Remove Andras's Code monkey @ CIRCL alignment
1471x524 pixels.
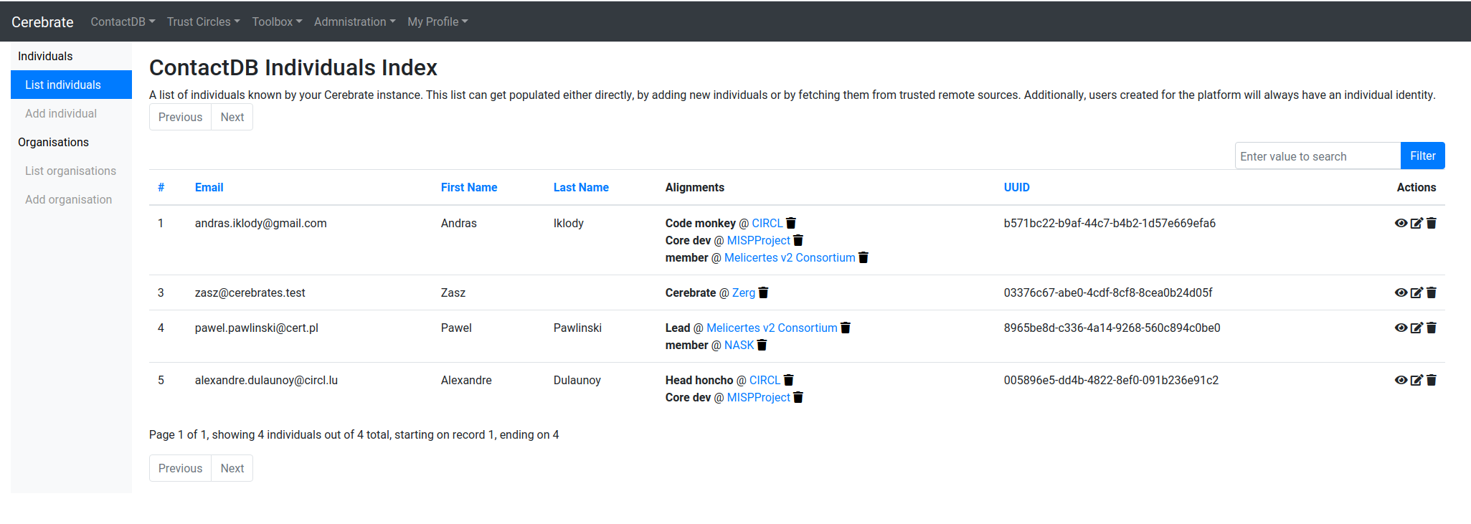791,223
